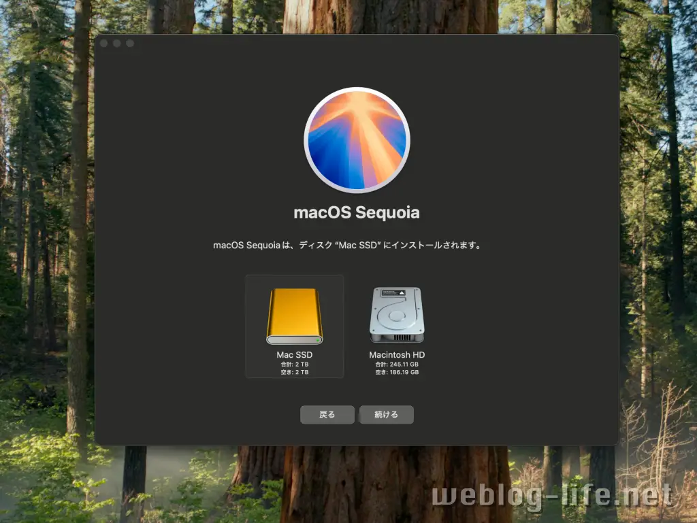This screenshot has height=523, width=697.
Task: Click the '空き: 186.19 GB' free space text
Action: [x=397, y=372]
